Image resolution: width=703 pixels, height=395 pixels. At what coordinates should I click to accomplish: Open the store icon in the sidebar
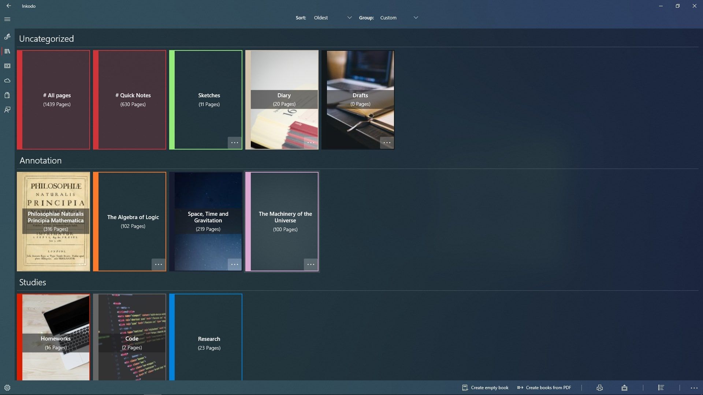pyautogui.click(x=7, y=95)
